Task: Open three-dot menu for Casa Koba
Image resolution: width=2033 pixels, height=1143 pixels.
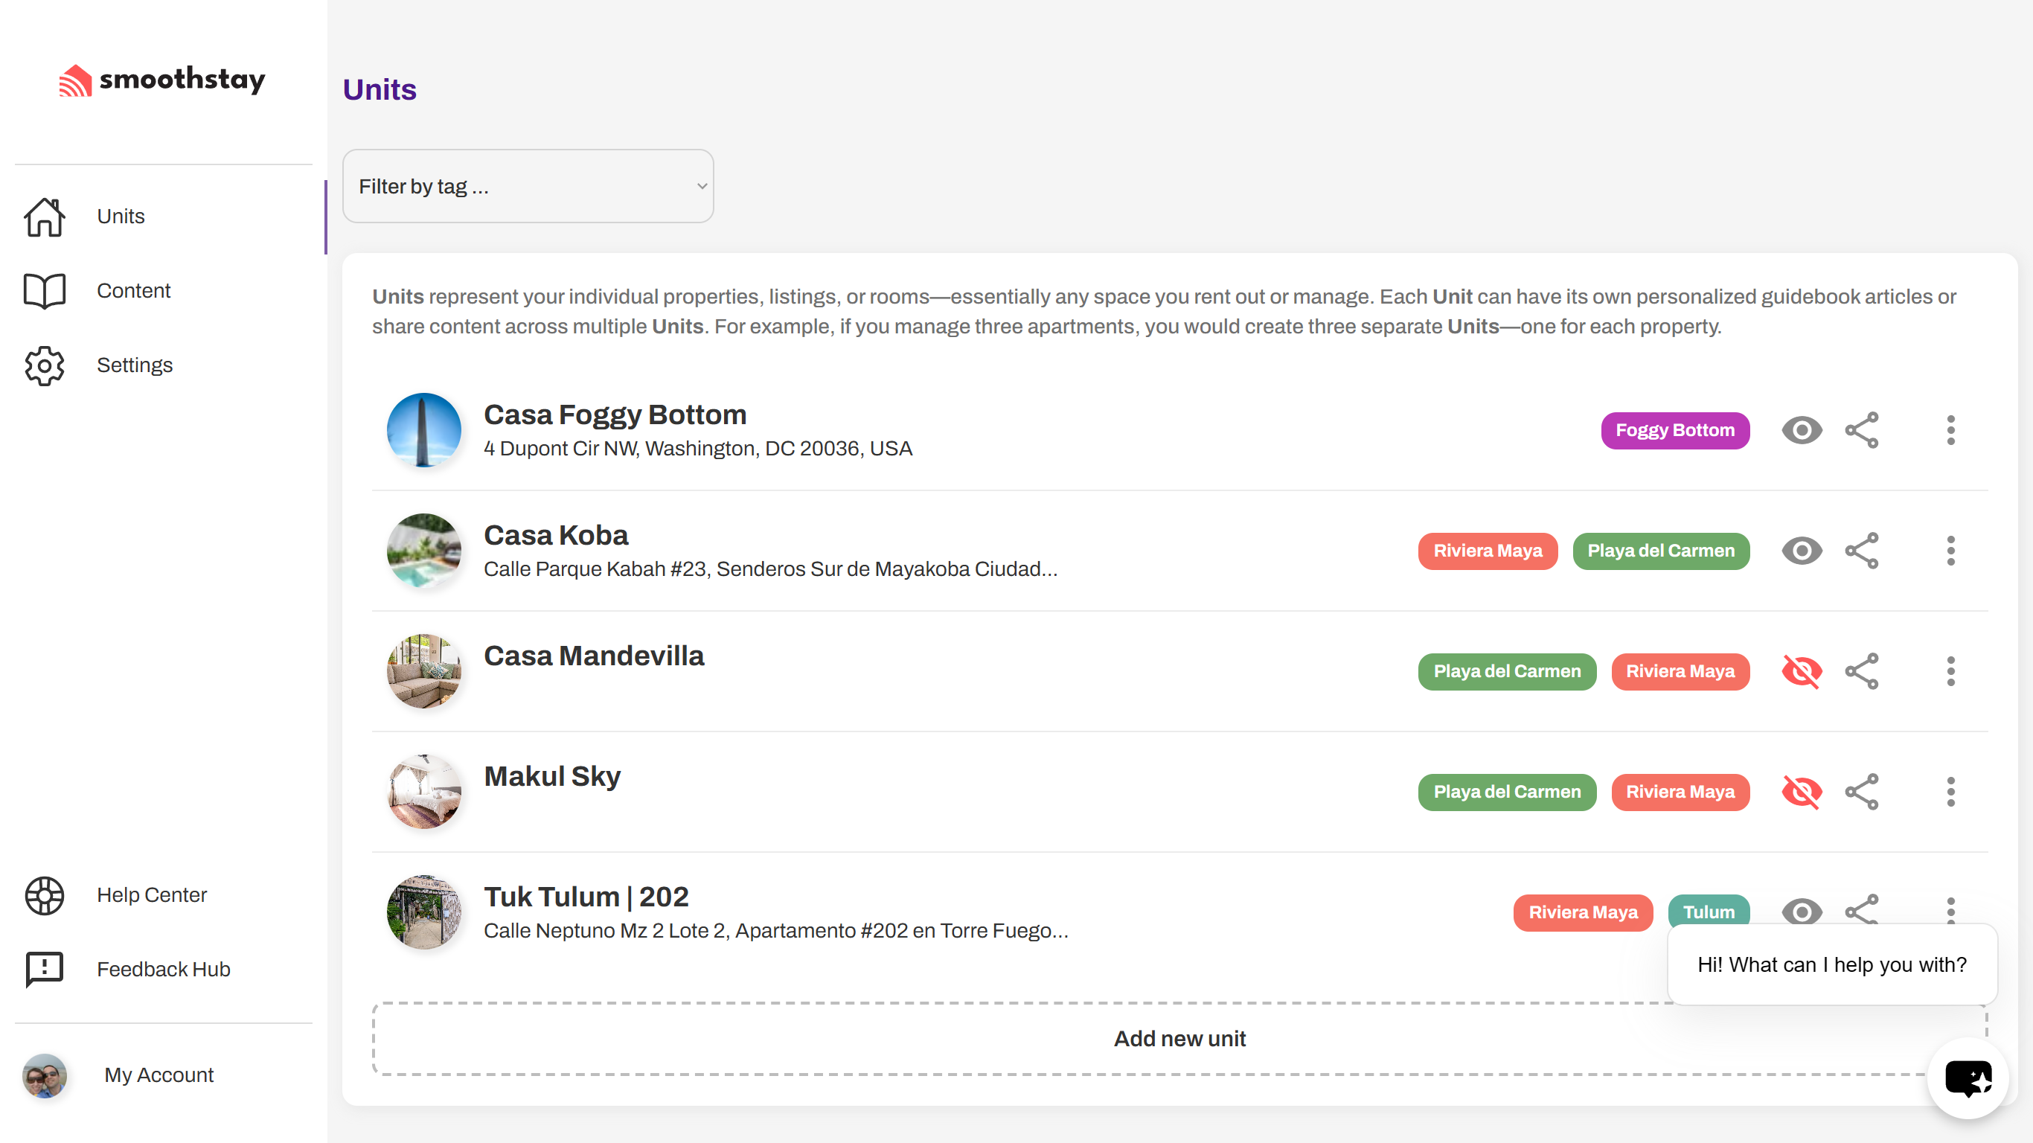Action: point(1950,551)
